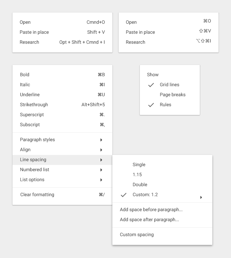231x258 pixels.
Task: Click Paste in place with Shift + V
Action: [x=34, y=32]
